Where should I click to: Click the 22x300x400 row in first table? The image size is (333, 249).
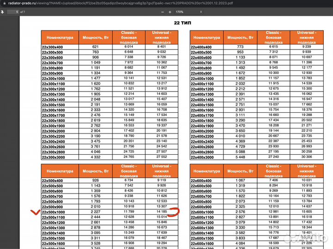point(53,47)
